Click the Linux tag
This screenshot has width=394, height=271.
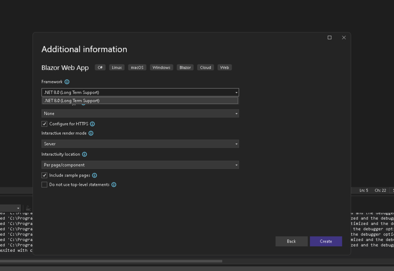pos(117,68)
